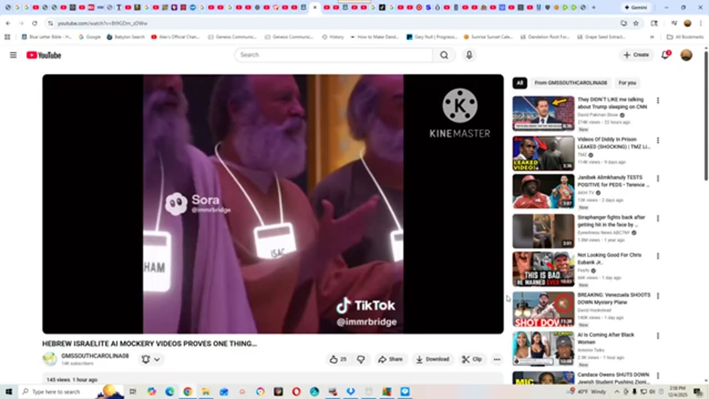Open All Bookmarks folder
The height and width of the screenshot is (399, 709).
click(x=685, y=37)
